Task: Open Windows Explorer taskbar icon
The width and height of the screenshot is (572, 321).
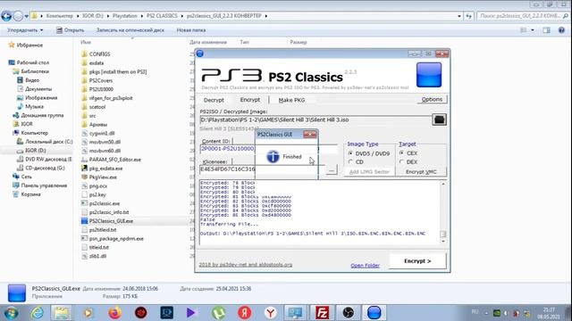Action: (x=62, y=313)
